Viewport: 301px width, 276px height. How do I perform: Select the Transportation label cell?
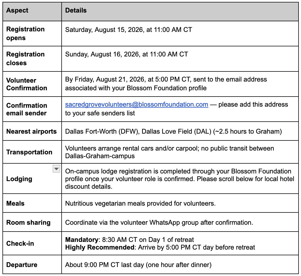tap(32, 152)
